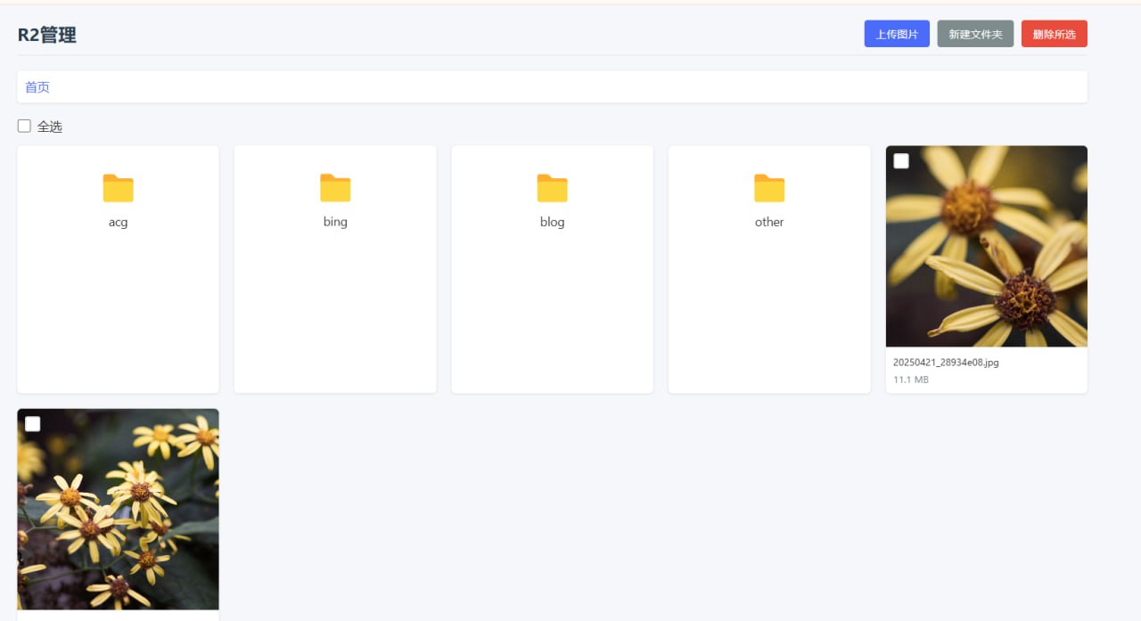1141x621 pixels.
Task: Click the red 删除所选 delete button
Action: point(1054,33)
